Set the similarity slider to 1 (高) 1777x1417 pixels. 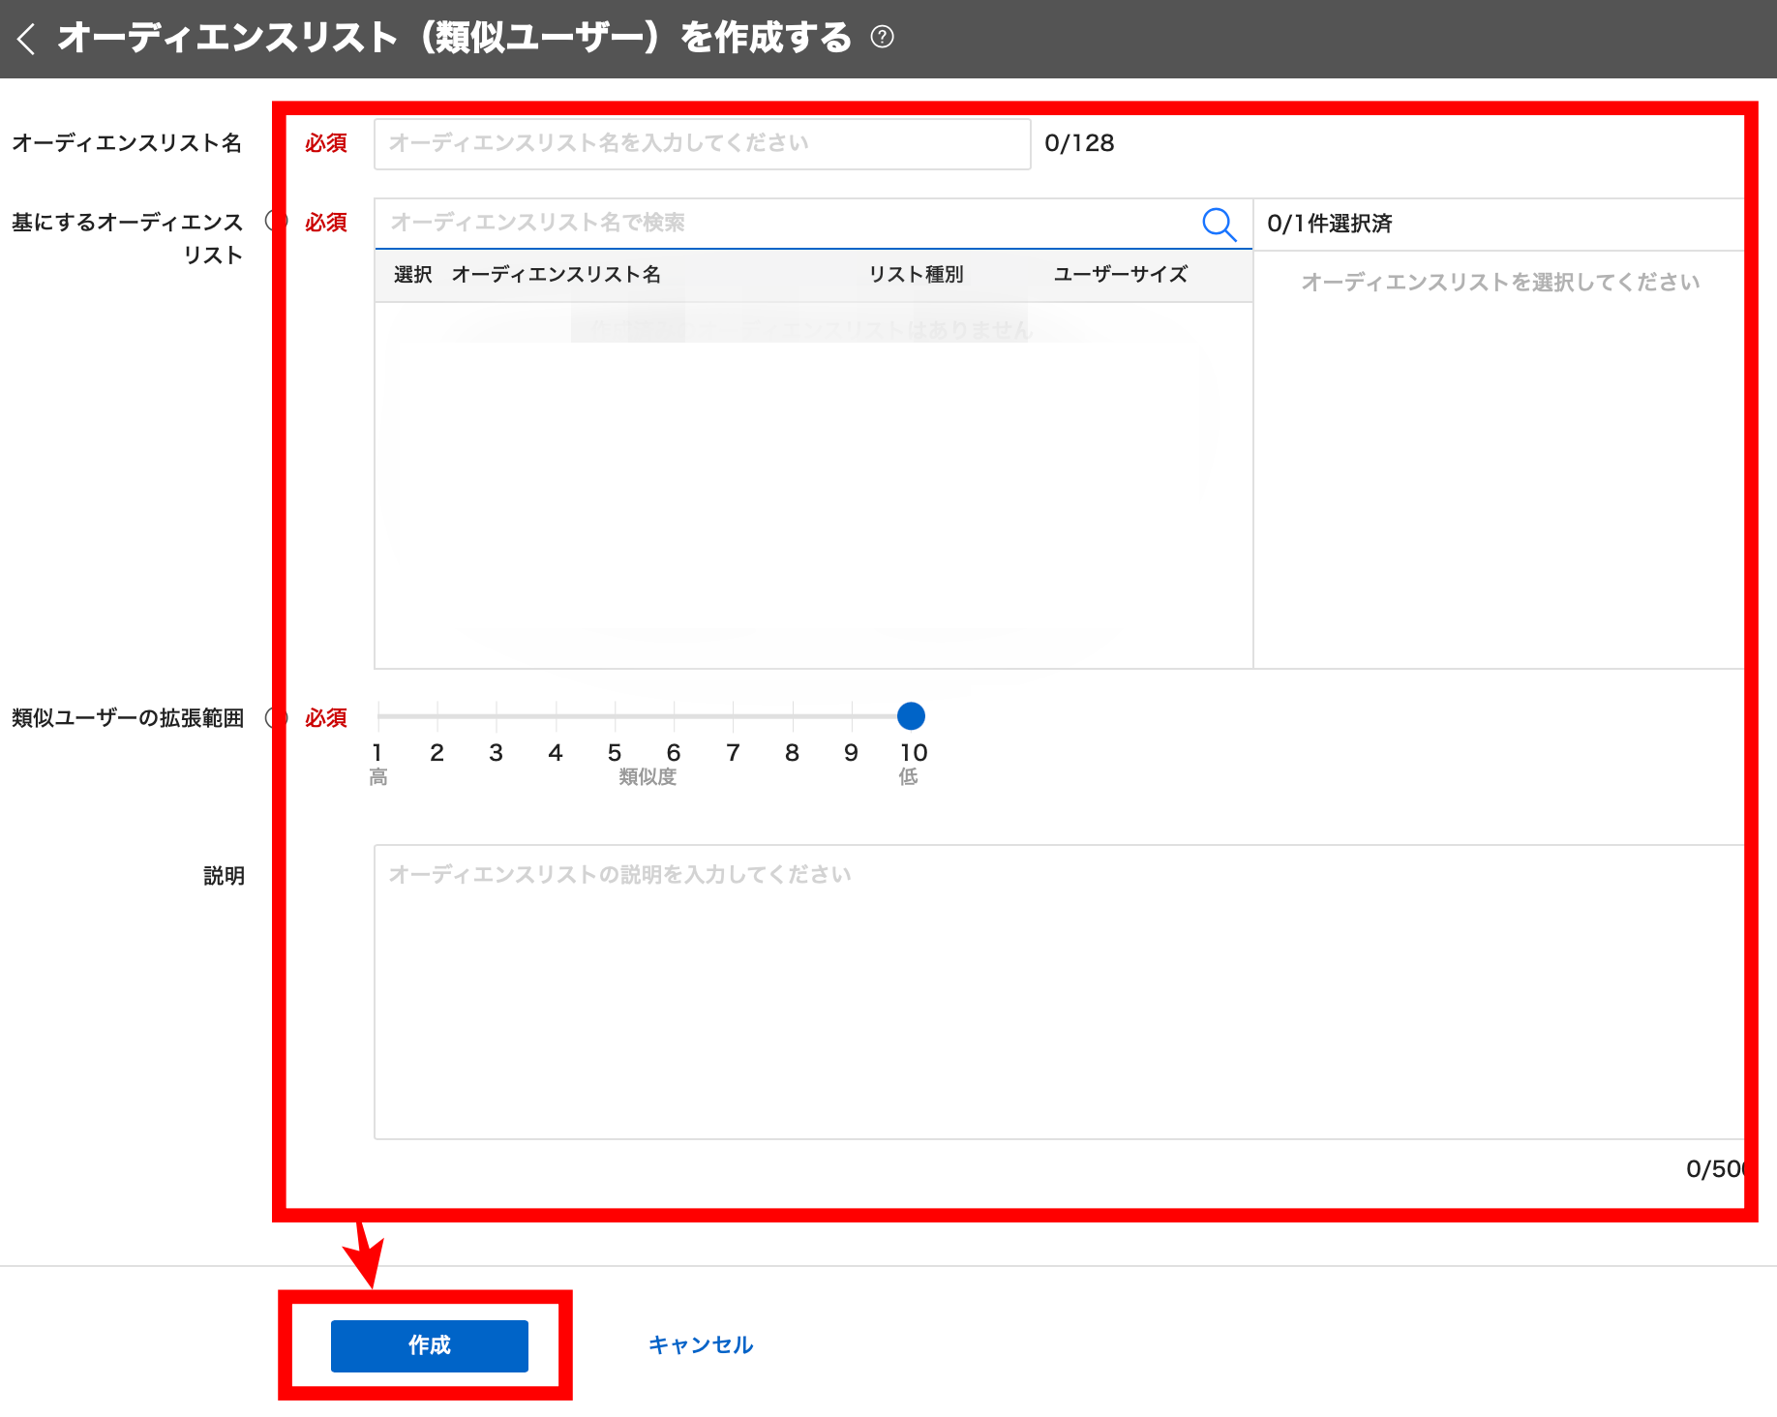(x=378, y=716)
